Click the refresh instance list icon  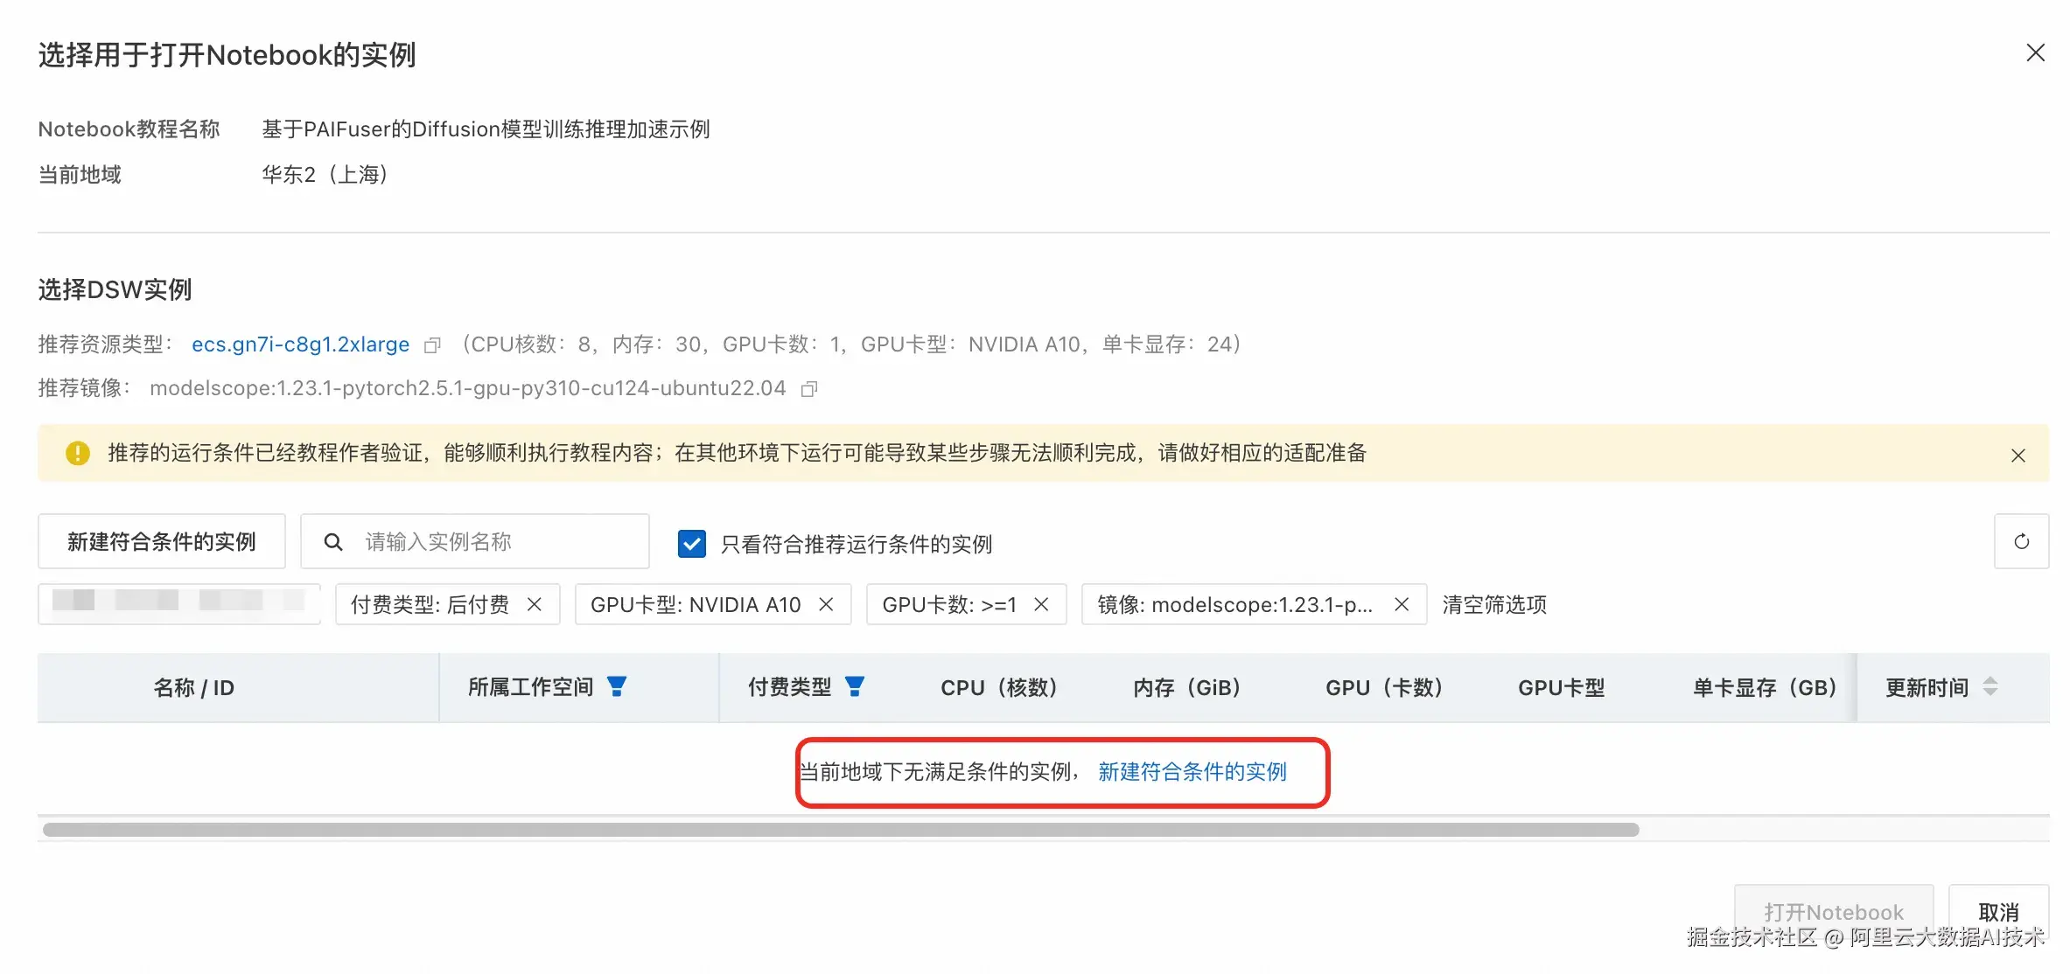[x=2021, y=542]
